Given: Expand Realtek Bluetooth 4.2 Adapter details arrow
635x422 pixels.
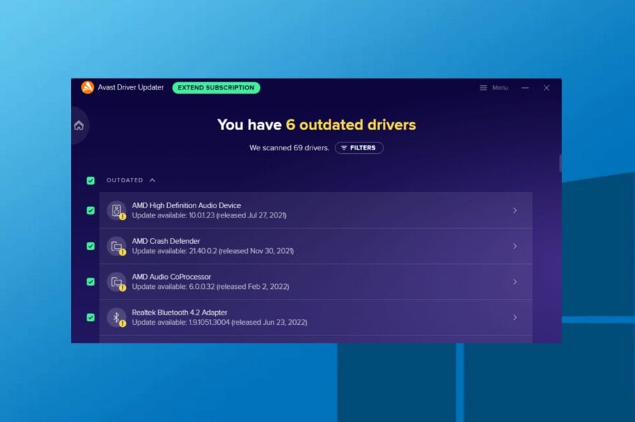Looking at the screenshot, I should click(x=515, y=318).
